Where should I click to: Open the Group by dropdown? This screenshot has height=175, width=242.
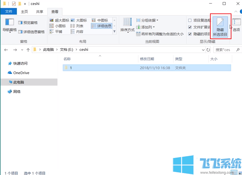click(147, 20)
